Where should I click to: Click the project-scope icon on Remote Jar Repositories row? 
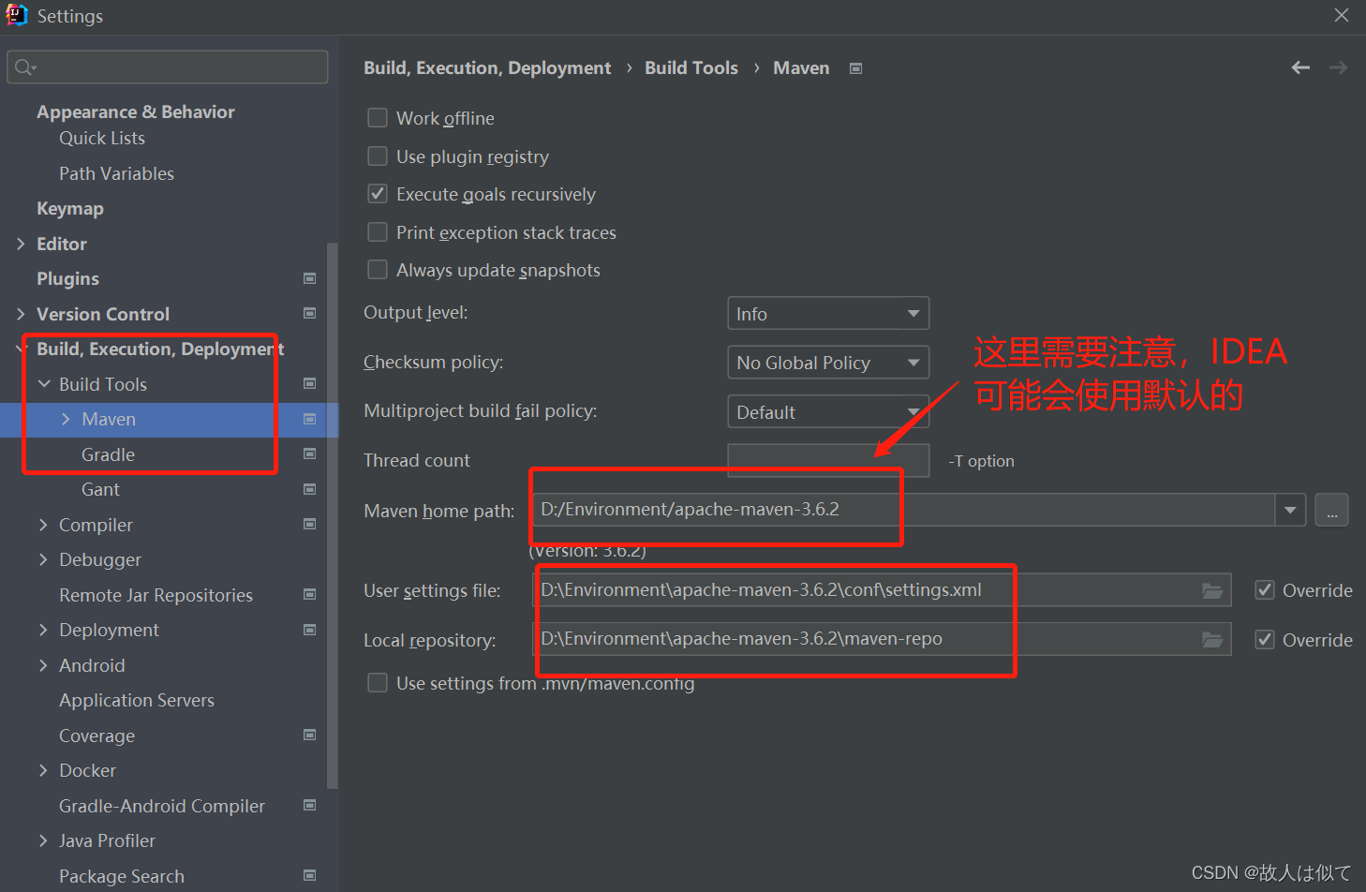tap(310, 594)
